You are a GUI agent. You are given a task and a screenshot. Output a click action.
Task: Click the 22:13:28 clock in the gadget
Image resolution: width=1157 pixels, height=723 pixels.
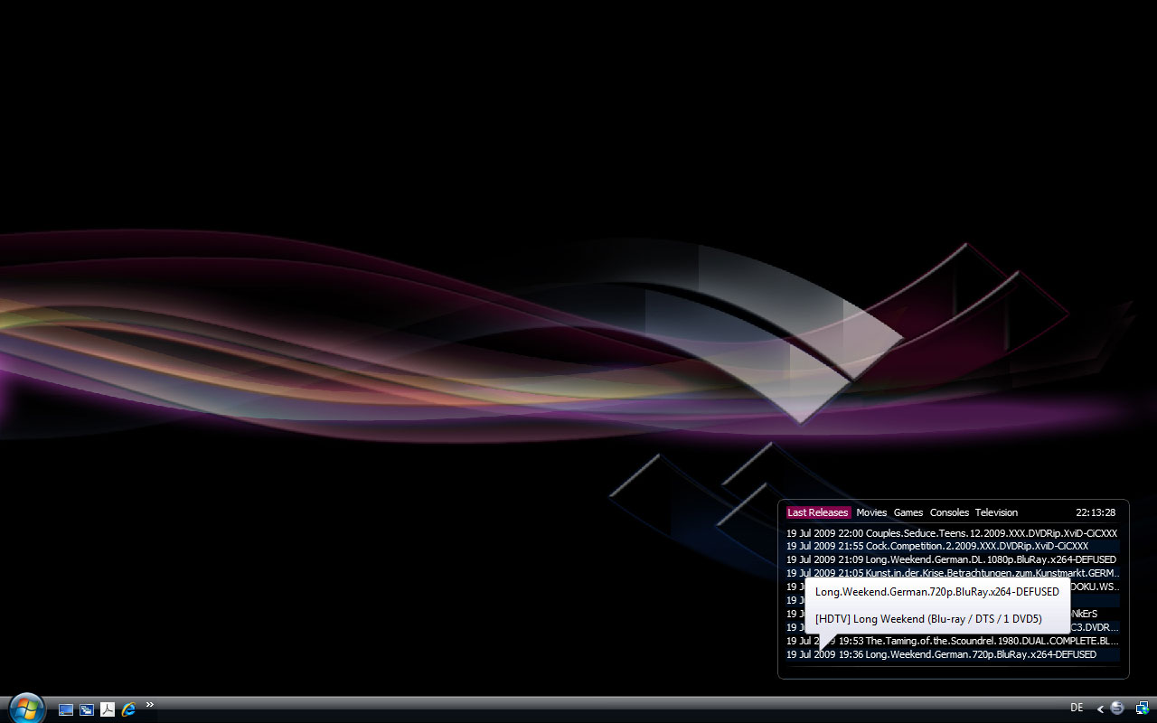(1096, 512)
